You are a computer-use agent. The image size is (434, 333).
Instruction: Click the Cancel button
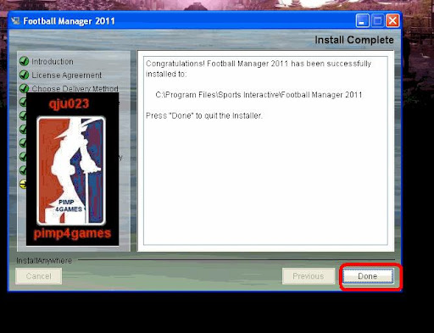click(x=39, y=276)
